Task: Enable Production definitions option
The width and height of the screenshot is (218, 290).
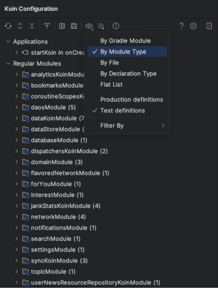Action: pos(127,99)
